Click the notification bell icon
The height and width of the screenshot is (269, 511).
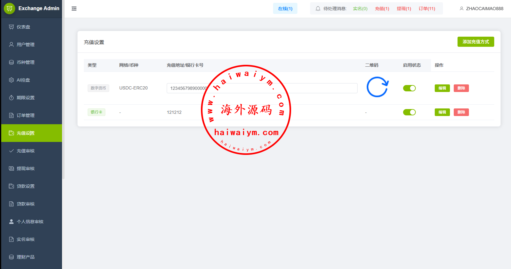(318, 9)
